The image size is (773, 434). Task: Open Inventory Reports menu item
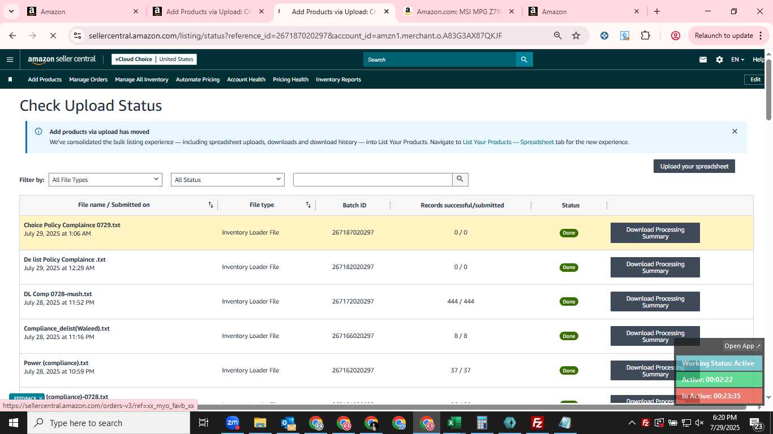(x=338, y=80)
